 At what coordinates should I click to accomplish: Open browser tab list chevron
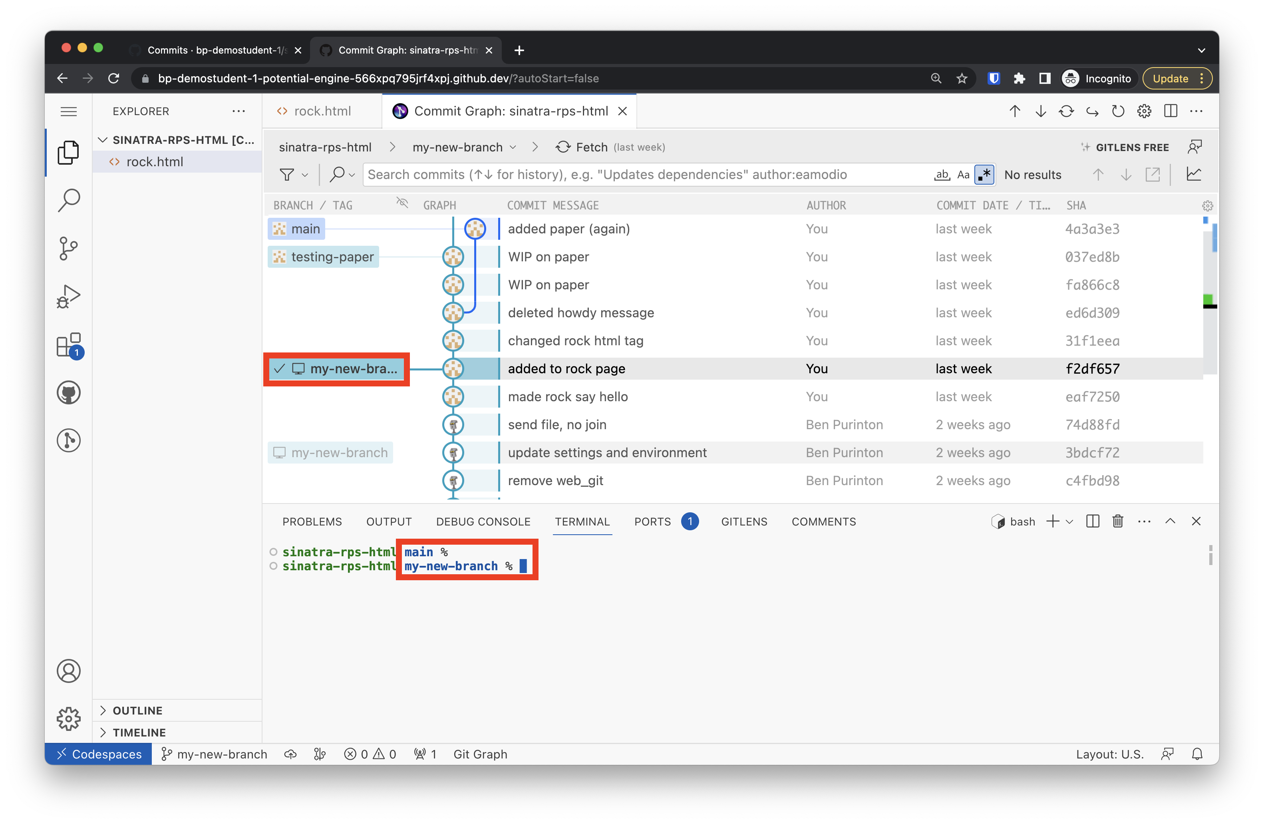pyautogui.click(x=1201, y=50)
